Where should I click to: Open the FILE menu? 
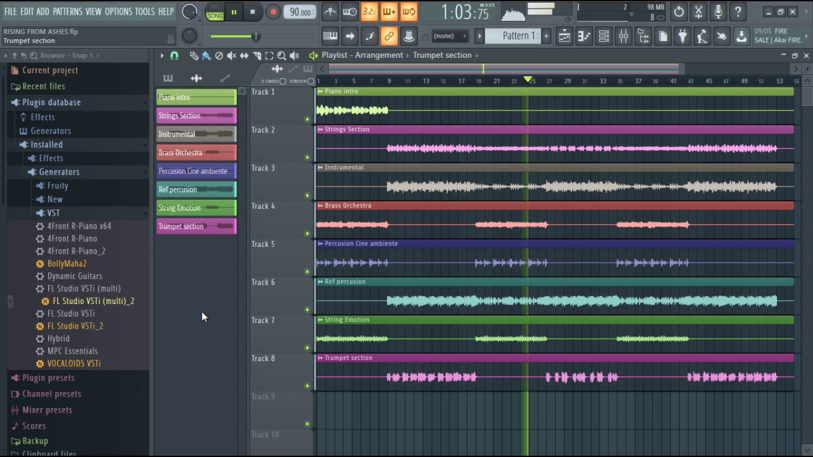click(11, 11)
